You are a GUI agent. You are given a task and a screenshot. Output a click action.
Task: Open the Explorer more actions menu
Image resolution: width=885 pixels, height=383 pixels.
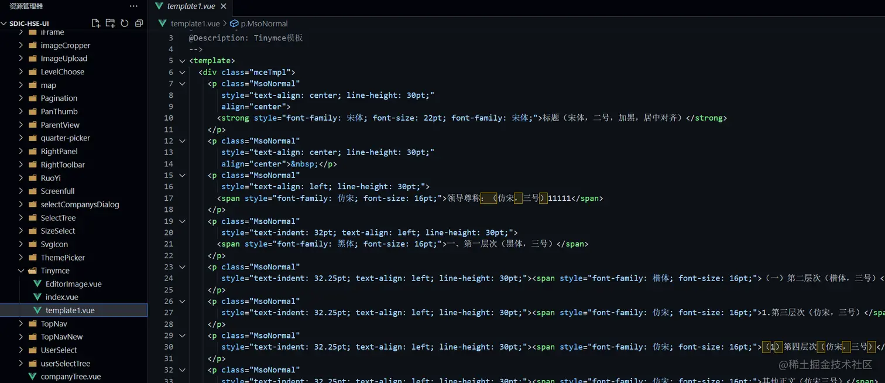pos(133,6)
